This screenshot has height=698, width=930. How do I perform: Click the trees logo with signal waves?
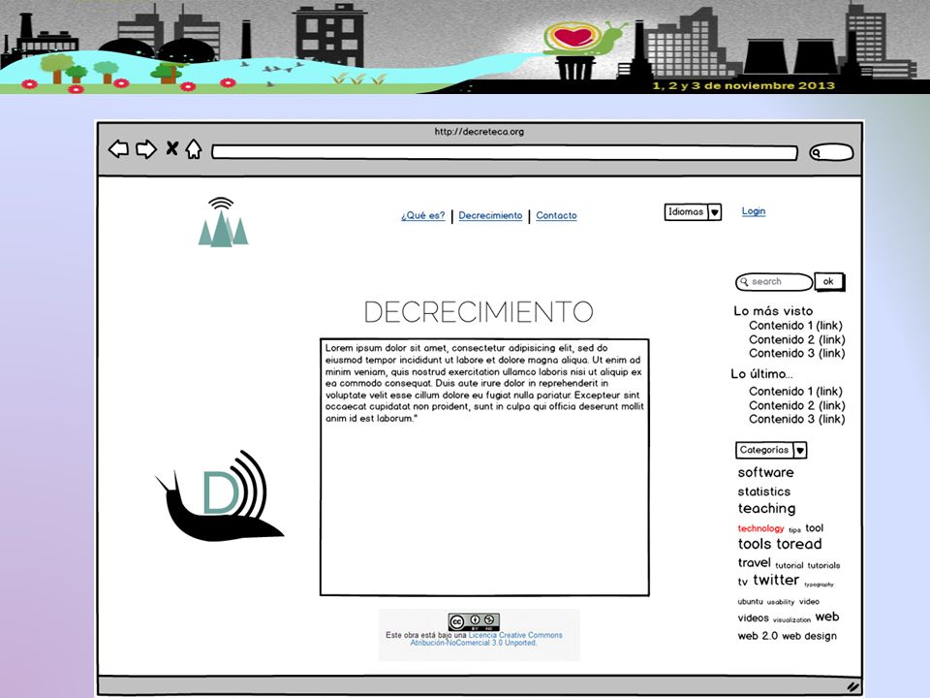point(223,221)
